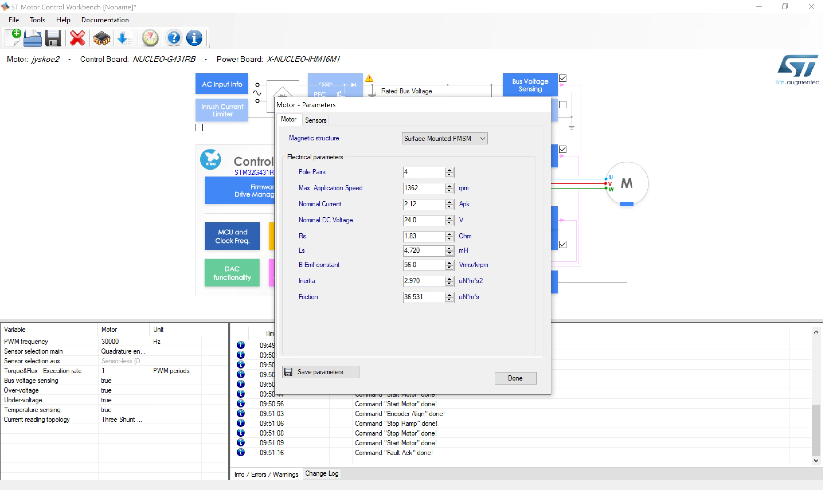
Task: Toggle the checked box right of the Ls row
Action: pos(563,244)
